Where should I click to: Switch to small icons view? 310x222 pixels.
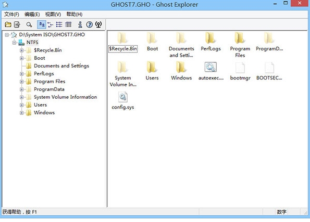coord(51,24)
